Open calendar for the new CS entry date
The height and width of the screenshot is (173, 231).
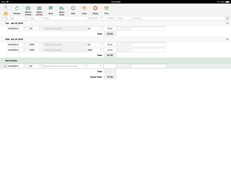coord(25,66)
